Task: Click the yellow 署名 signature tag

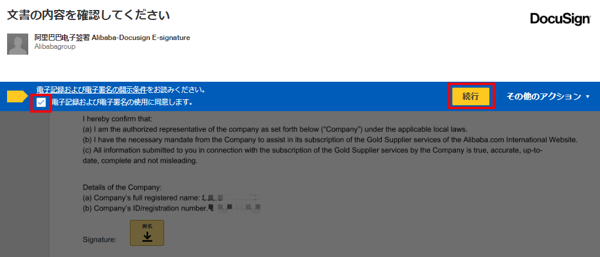Action: pos(147,232)
